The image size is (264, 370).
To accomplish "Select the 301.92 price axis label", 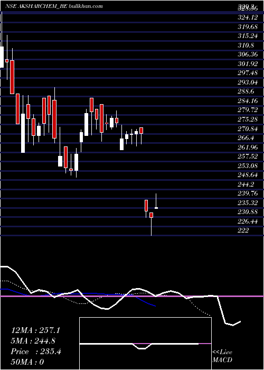I will (x=248, y=64).
